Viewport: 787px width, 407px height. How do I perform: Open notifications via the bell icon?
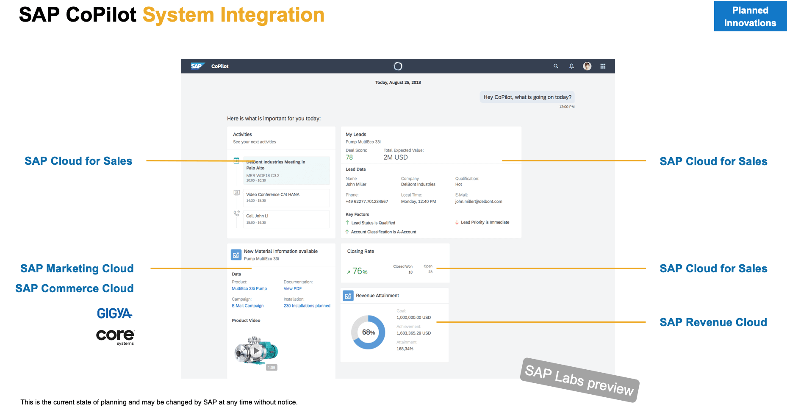[x=571, y=66]
